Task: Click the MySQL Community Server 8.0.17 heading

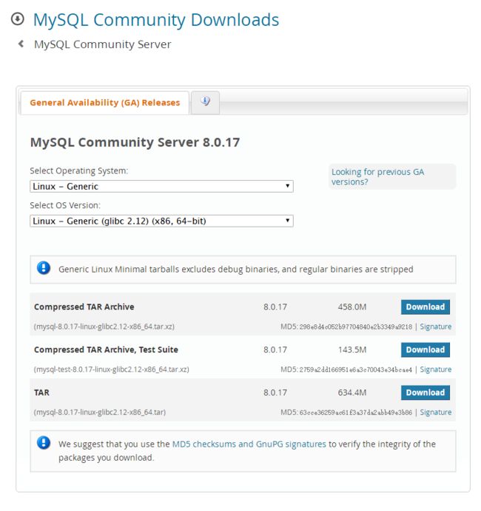Action: [135, 142]
